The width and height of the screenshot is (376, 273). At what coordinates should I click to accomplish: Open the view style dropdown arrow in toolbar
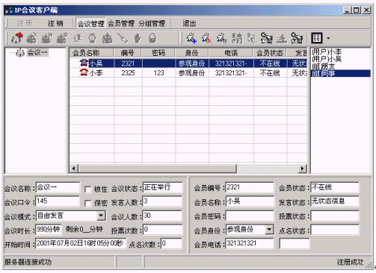(x=328, y=38)
